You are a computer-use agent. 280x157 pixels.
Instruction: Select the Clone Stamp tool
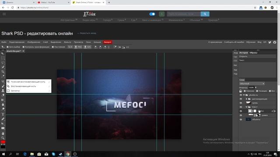pyautogui.click(x=3, y=91)
